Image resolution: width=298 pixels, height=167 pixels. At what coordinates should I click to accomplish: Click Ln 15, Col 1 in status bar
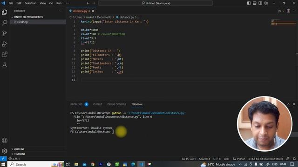(x=189, y=159)
